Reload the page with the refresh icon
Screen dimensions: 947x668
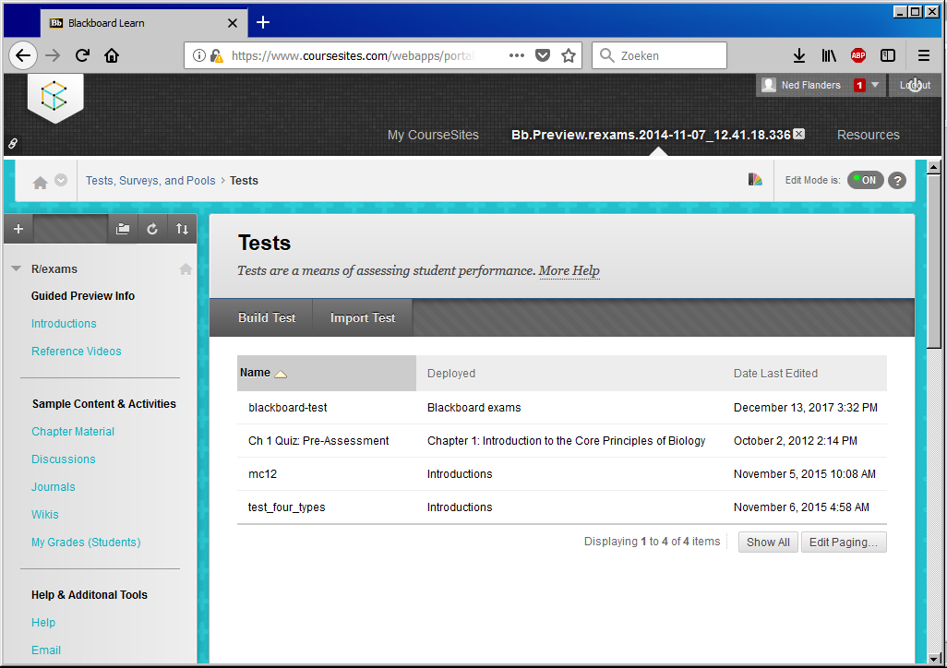coord(82,55)
